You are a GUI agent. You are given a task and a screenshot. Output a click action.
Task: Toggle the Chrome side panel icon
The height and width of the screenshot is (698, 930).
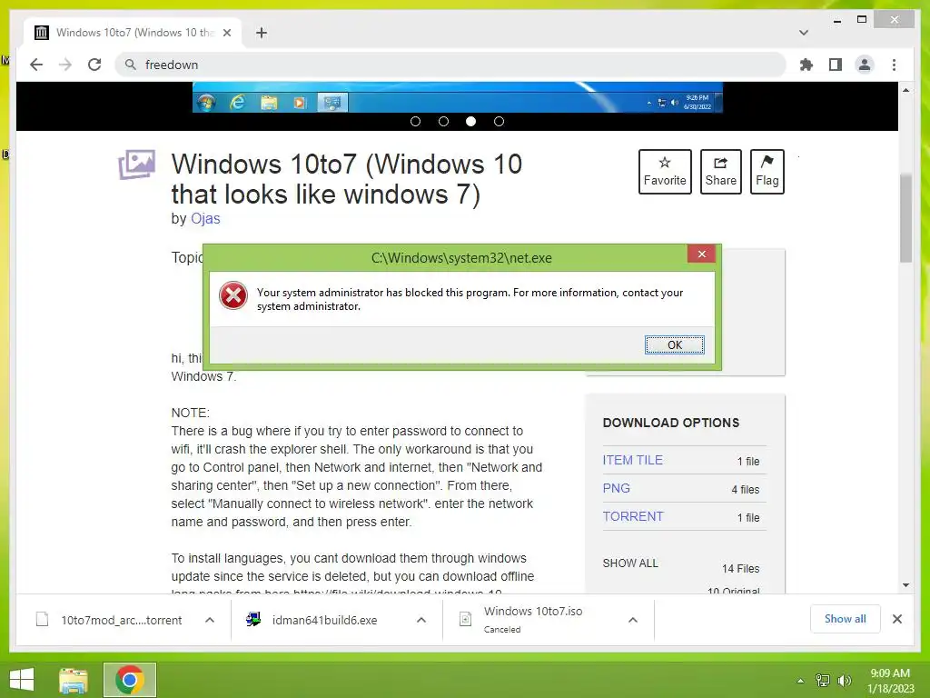(x=836, y=65)
